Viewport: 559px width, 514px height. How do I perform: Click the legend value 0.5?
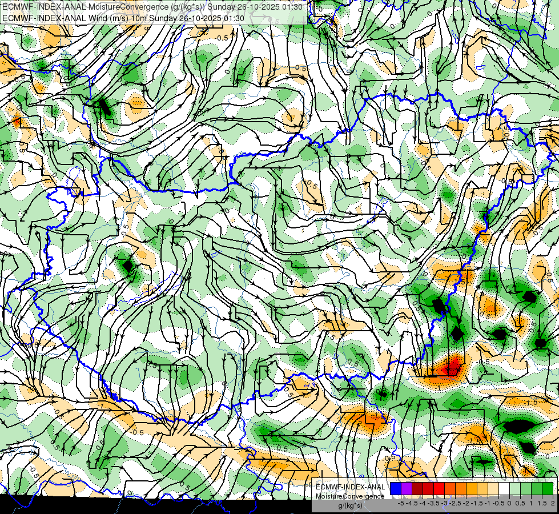click(520, 503)
